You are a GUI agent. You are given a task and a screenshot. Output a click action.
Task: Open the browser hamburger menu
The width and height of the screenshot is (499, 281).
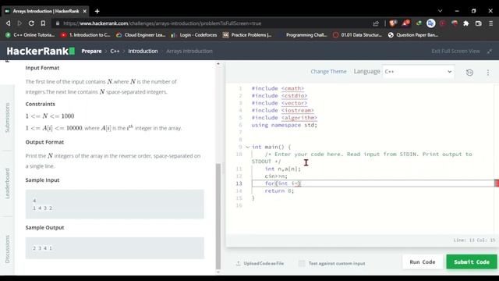490,23
